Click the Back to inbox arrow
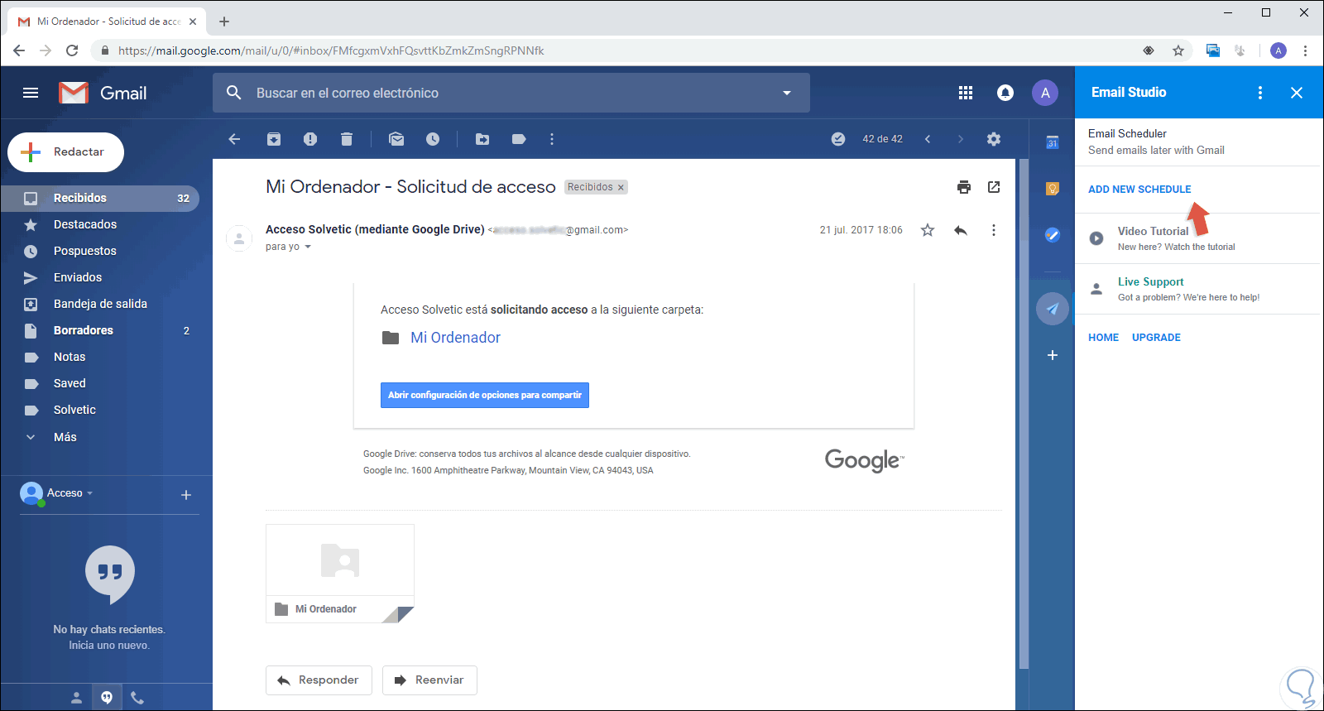Screen dimensions: 1324x711 tap(234, 139)
